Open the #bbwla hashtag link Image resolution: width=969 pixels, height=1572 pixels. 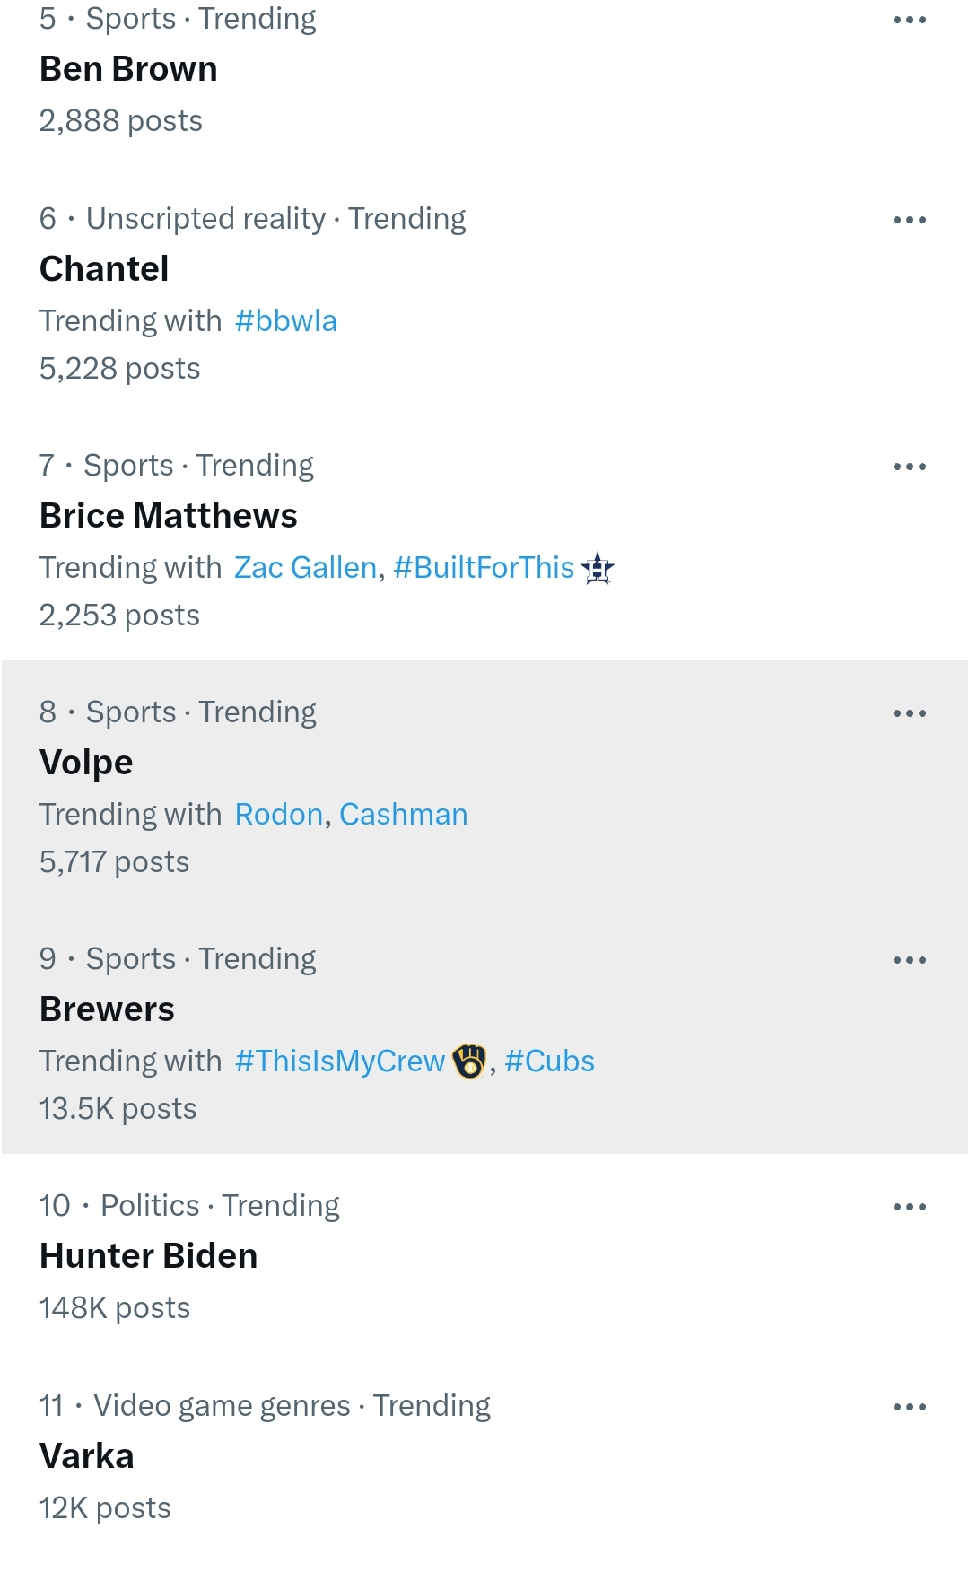coord(285,321)
